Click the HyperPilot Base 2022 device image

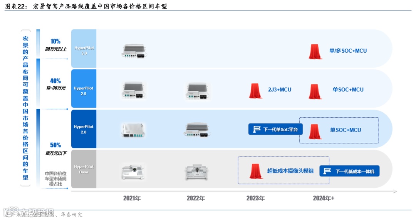196,172
